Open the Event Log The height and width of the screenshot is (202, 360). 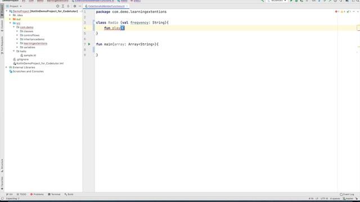tap(347, 194)
